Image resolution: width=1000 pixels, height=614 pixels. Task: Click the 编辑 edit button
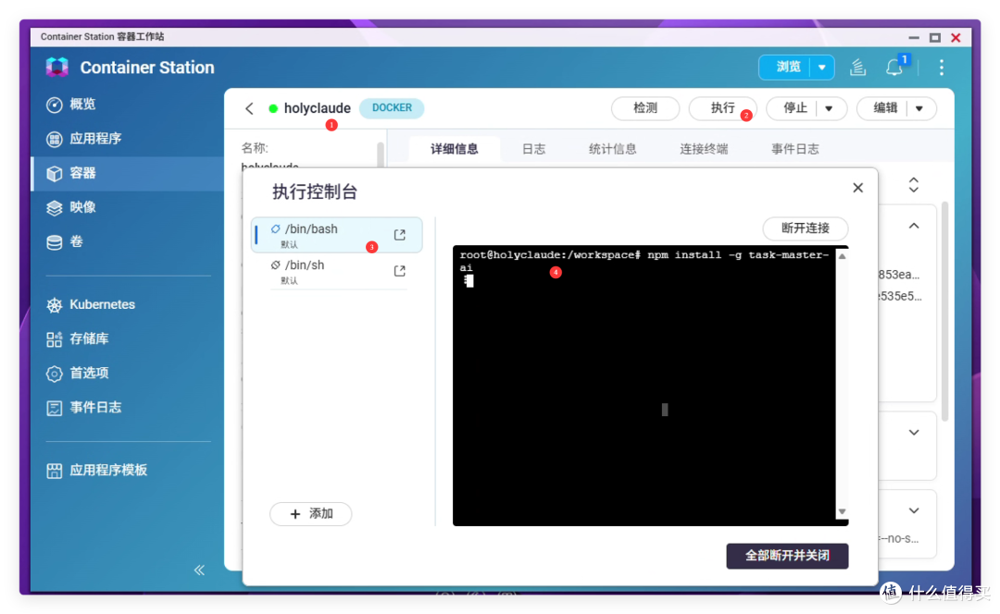pyautogui.click(x=885, y=108)
